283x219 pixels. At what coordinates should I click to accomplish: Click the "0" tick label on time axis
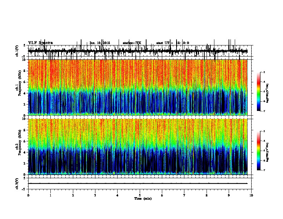click(x=28, y=195)
